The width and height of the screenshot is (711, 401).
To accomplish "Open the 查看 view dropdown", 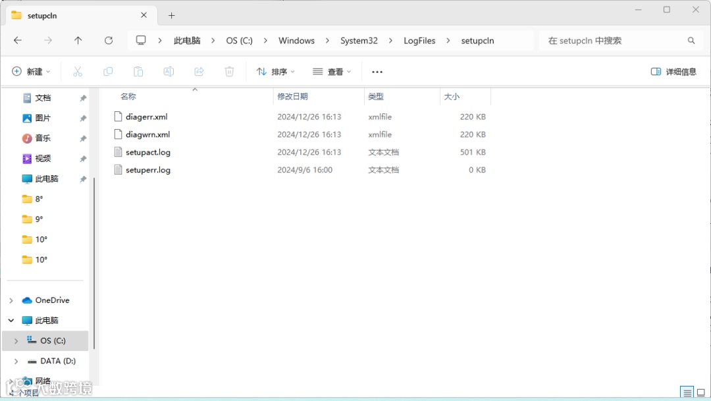I will (332, 72).
